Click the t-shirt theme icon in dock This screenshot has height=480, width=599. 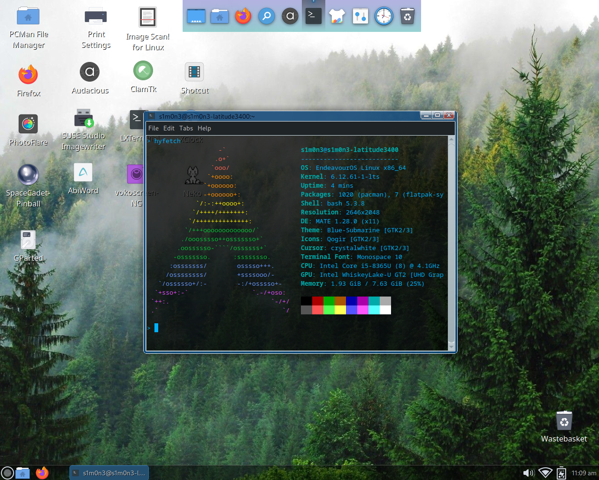[x=337, y=16]
